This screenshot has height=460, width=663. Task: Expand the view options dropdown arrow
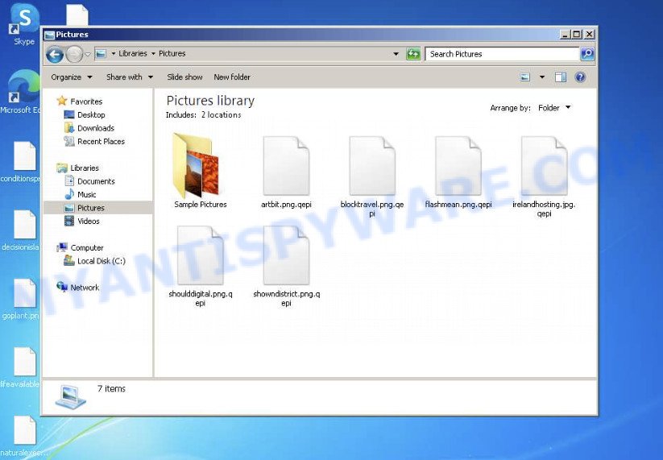(x=542, y=77)
